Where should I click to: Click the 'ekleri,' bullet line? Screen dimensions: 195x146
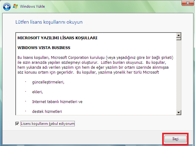(37, 92)
